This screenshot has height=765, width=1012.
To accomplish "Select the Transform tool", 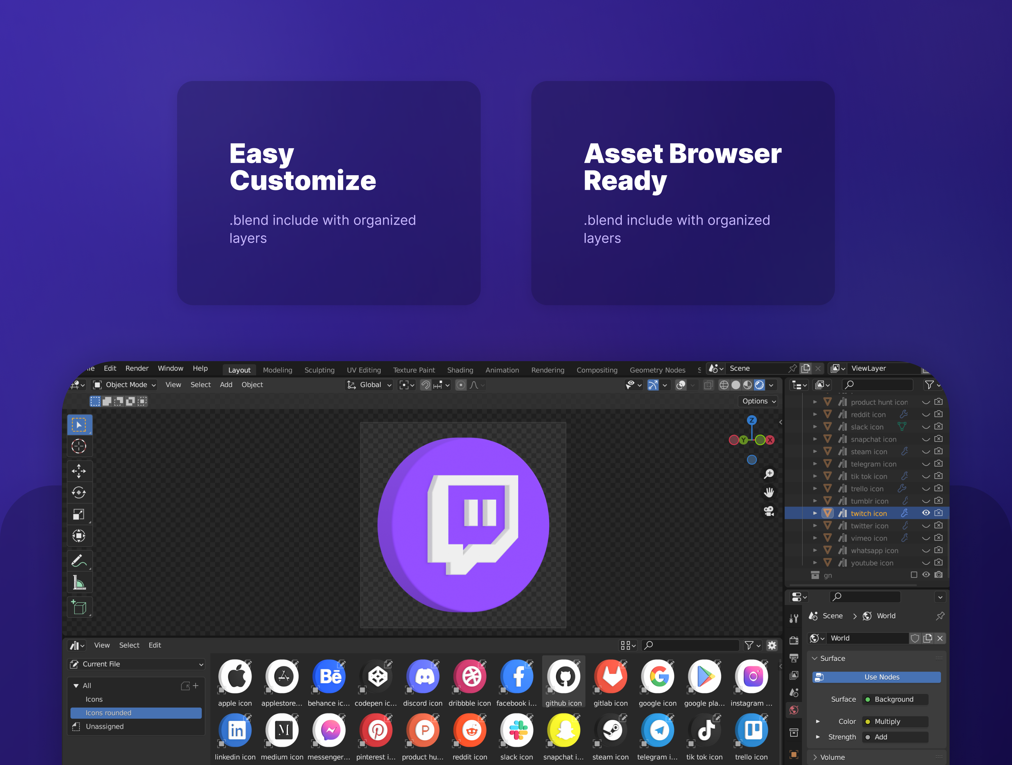I will (79, 535).
